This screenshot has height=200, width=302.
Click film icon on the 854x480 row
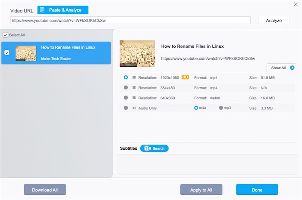tap(134, 87)
